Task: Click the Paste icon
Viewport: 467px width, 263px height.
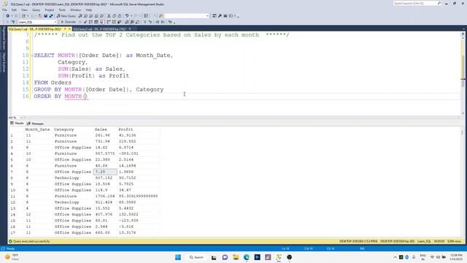Action: click(x=120, y=16)
